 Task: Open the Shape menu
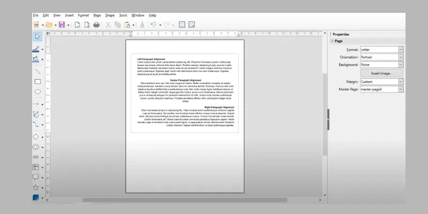tap(110, 16)
